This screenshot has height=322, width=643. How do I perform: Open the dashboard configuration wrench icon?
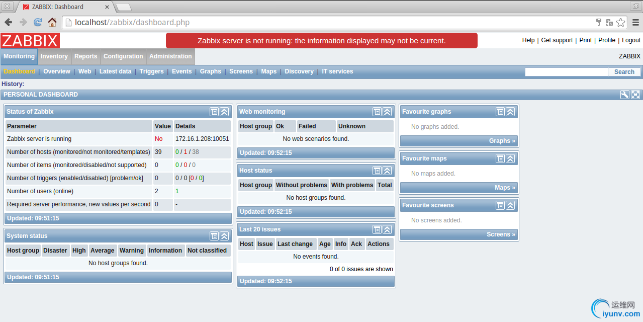[x=624, y=95]
